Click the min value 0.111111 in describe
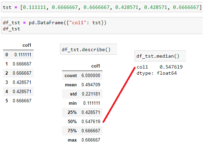The height and width of the screenshot is (147, 203). [x=92, y=103]
